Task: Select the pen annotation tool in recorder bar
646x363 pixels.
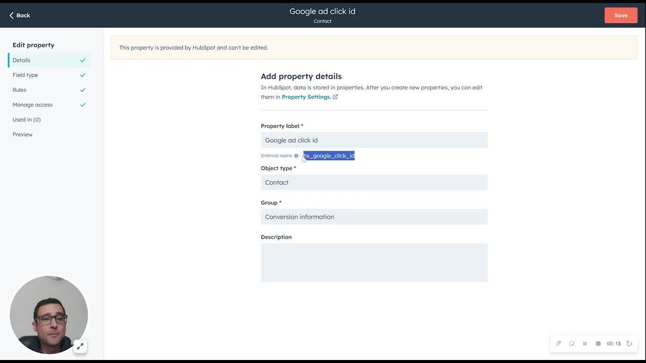Action: coord(558,344)
